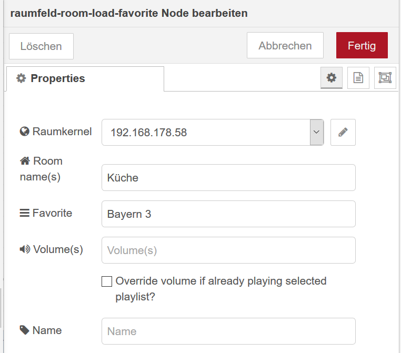This screenshot has height=353, width=401.
Task: Click the Abbrechen button
Action: tap(285, 45)
